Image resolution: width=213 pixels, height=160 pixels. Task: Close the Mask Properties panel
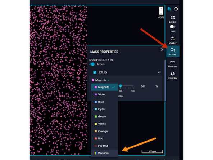tap(162, 50)
